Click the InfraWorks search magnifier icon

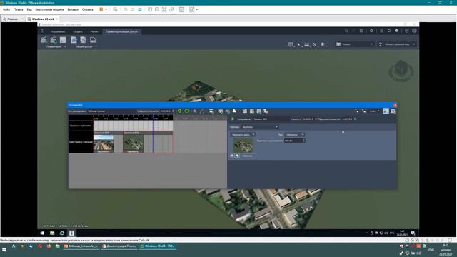[x=346, y=31]
